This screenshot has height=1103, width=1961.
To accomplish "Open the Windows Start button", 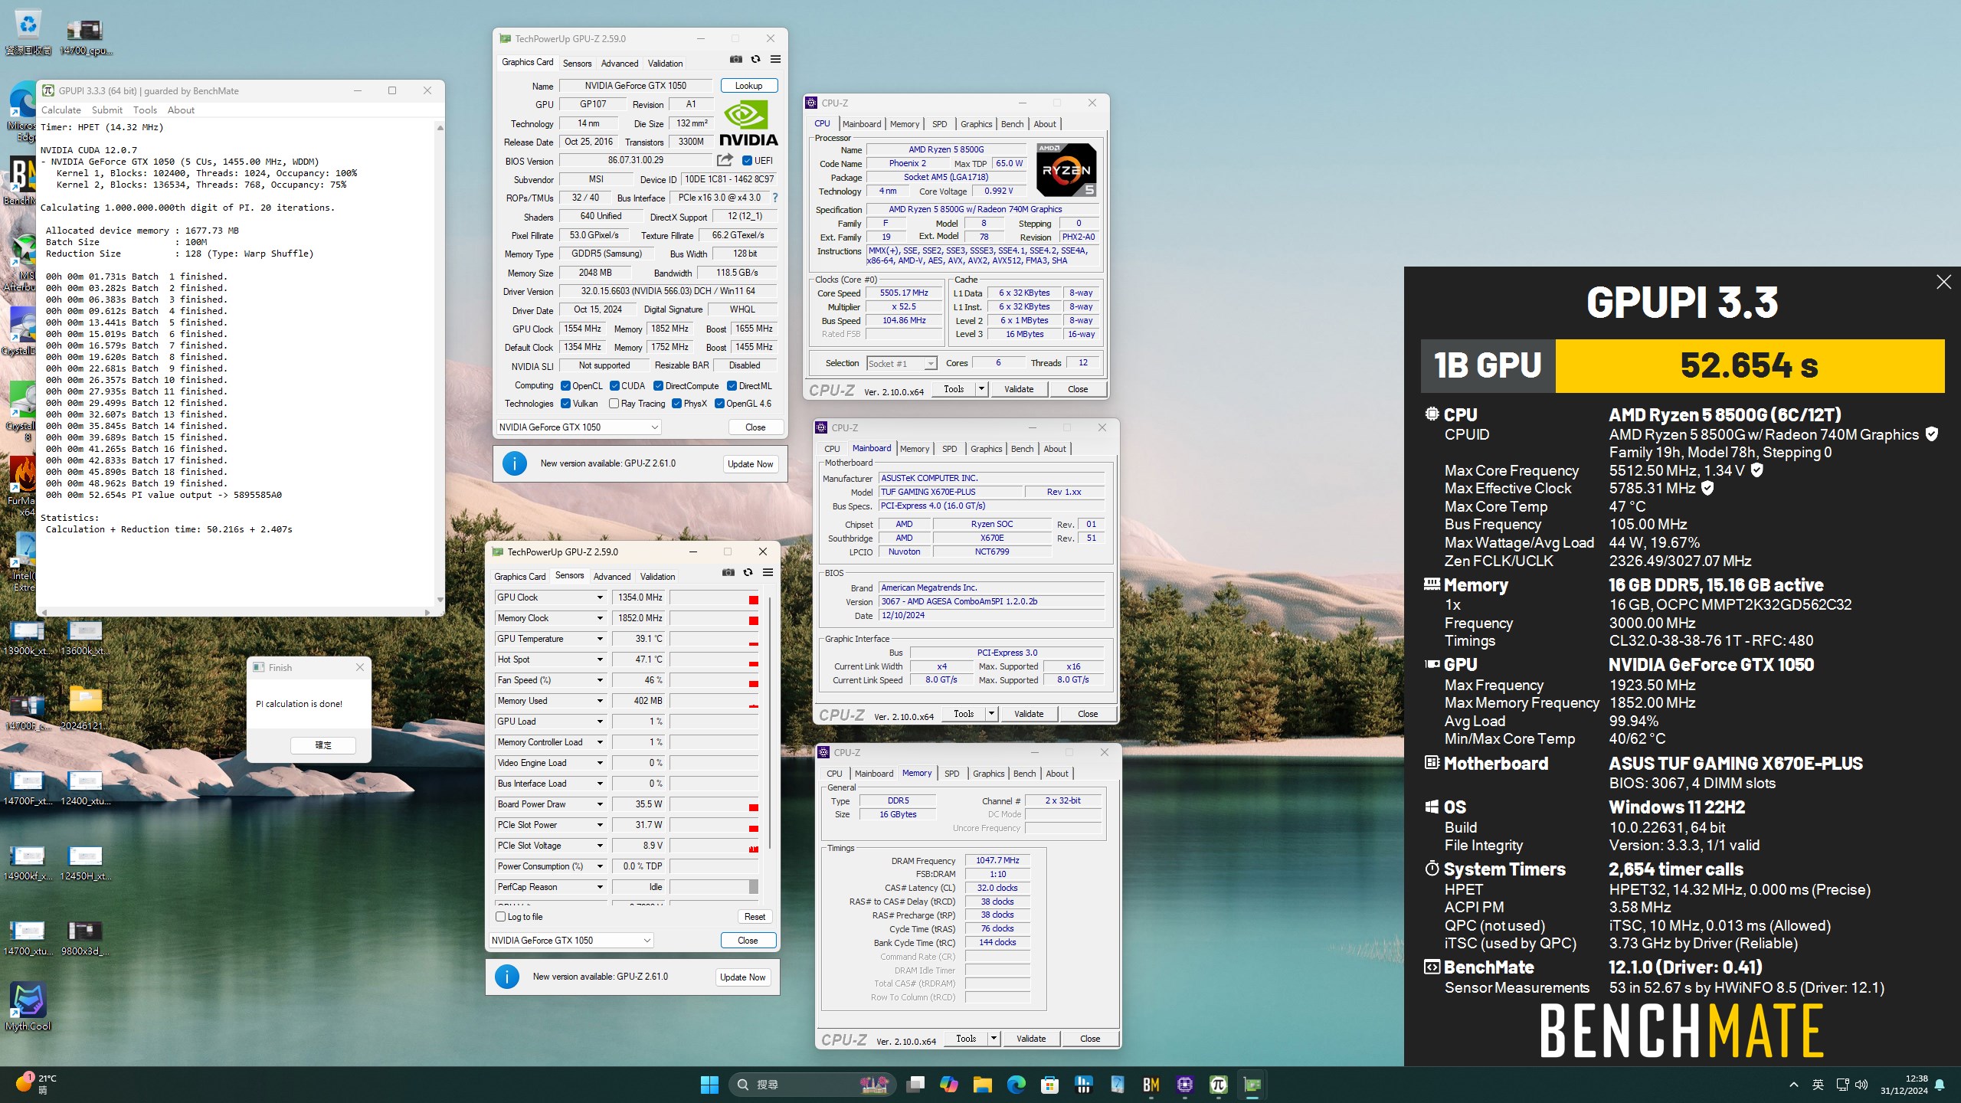I will point(709,1085).
